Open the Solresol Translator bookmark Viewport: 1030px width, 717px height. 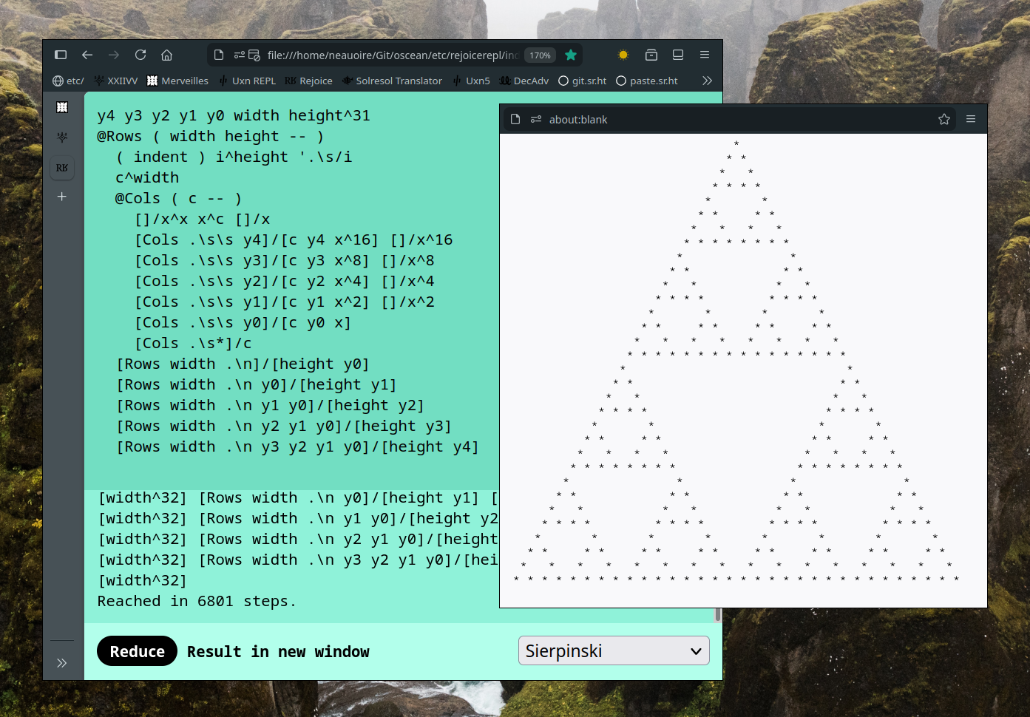pos(392,81)
